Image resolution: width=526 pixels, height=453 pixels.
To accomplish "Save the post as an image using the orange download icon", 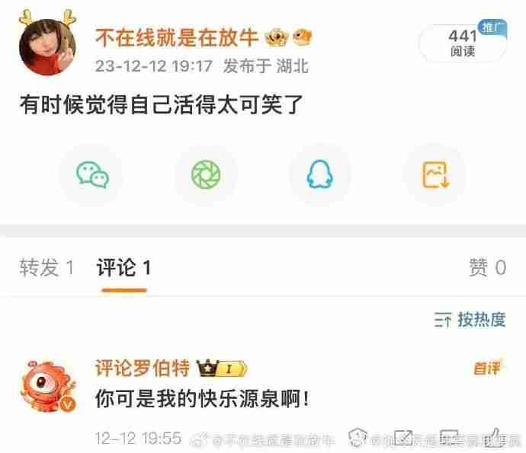I will tap(435, 174).
